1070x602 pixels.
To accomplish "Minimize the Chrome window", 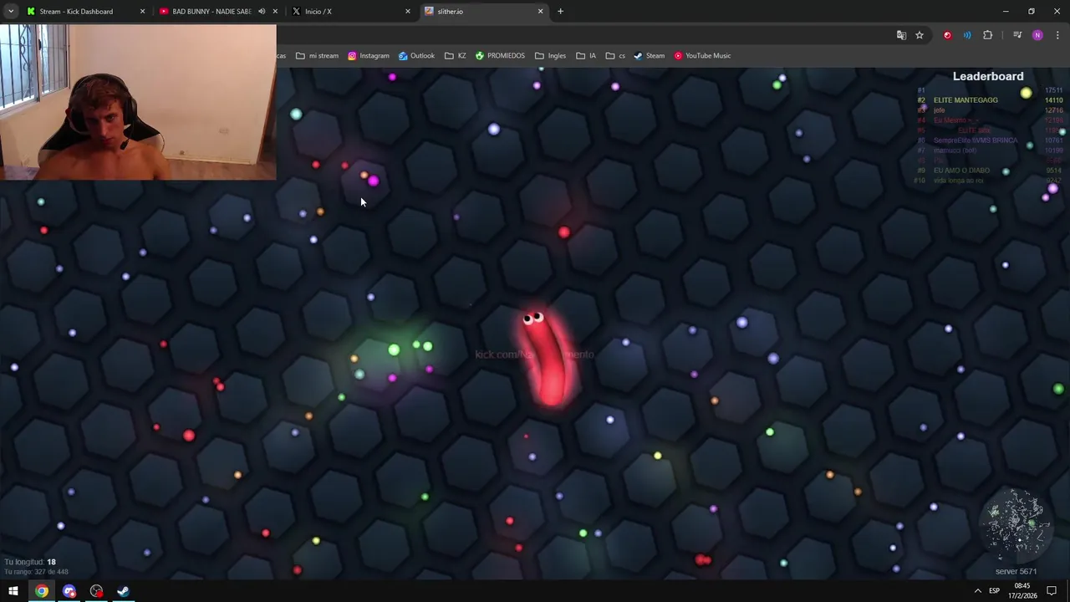I will coord(1006,12).
